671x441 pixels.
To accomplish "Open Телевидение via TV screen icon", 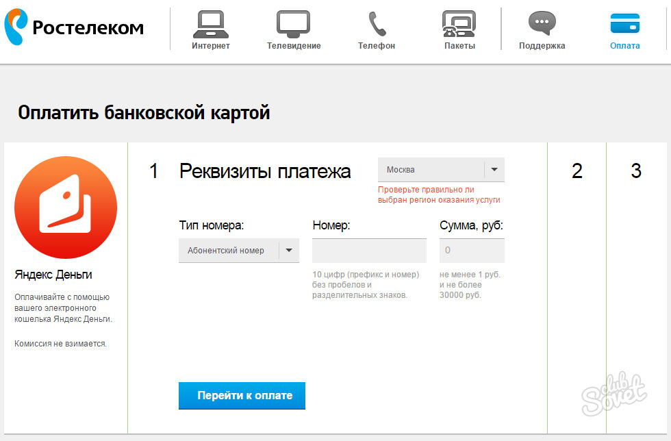I will pos(293,25).
